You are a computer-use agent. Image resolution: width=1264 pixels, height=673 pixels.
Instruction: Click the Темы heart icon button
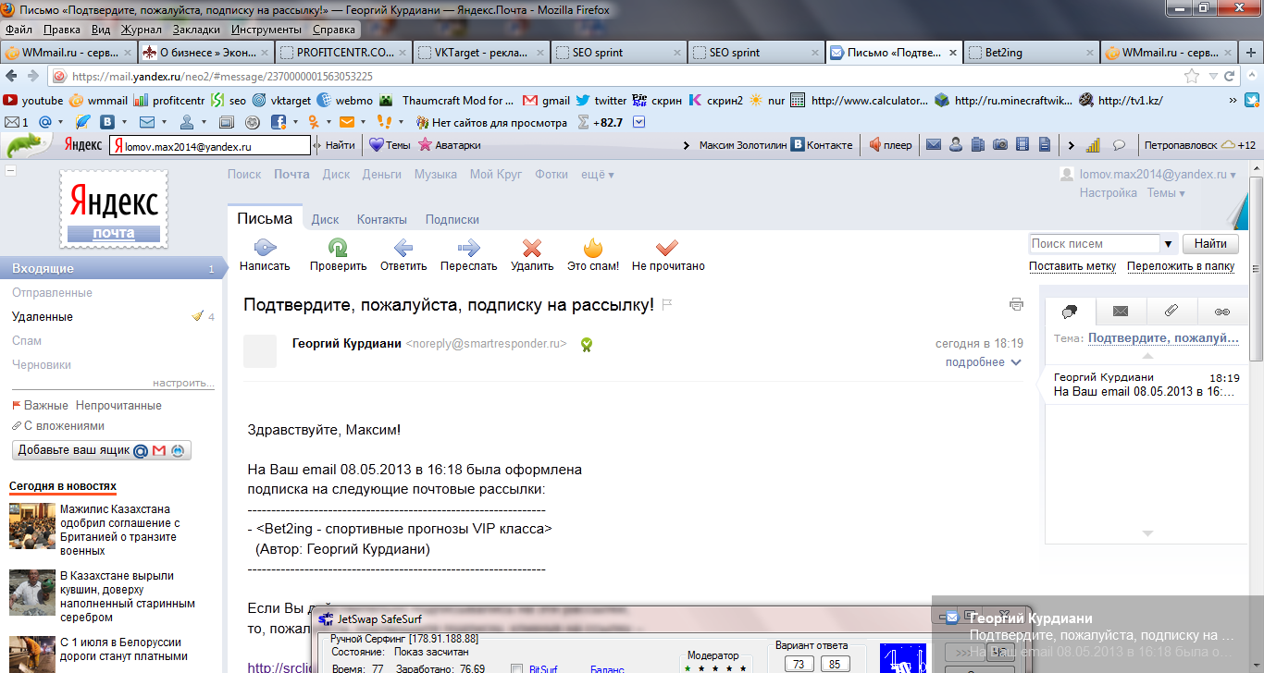click(390, 144)
